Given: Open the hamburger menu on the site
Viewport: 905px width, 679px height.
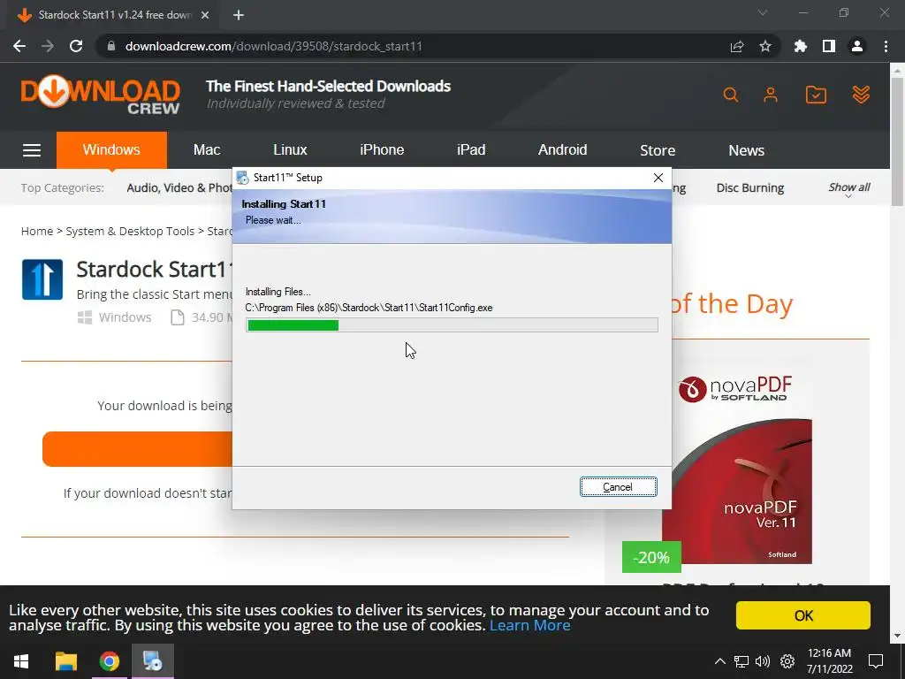Looking at the screenshot, I should [x=32, y=150].
